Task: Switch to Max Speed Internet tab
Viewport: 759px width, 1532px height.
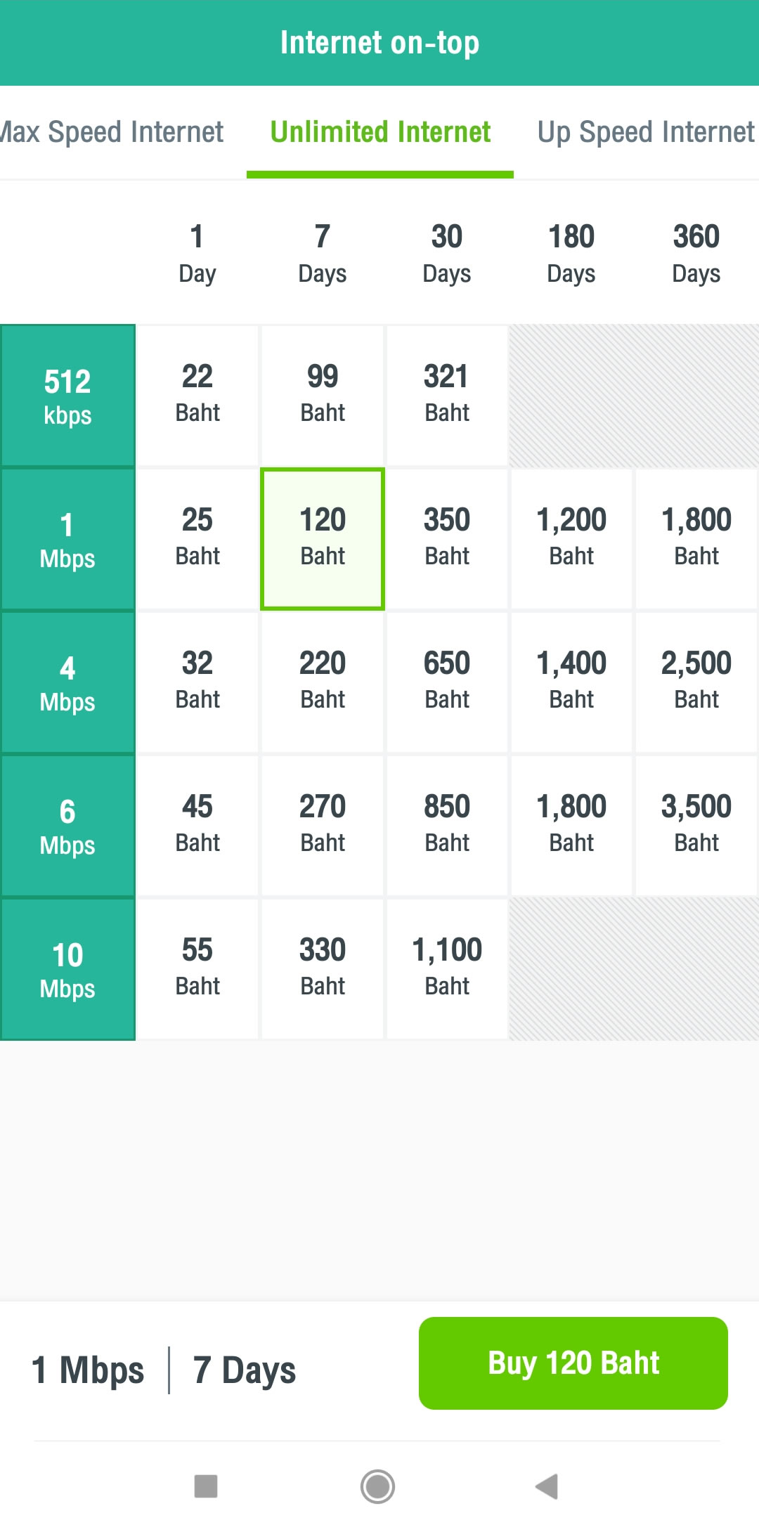Action: [112, 132]
